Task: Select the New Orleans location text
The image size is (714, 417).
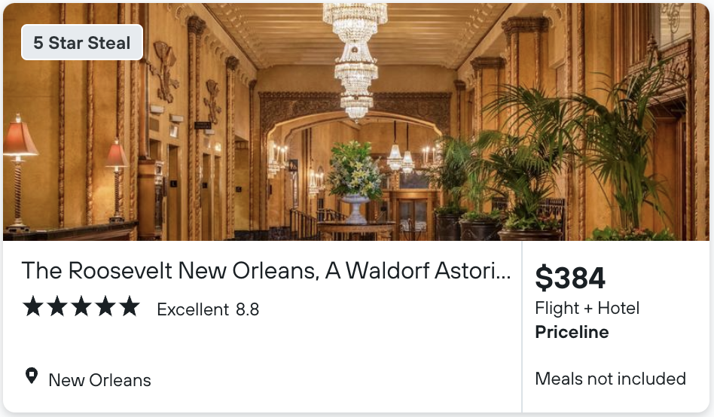Action: pyautogui.click(x=99, y=380)
